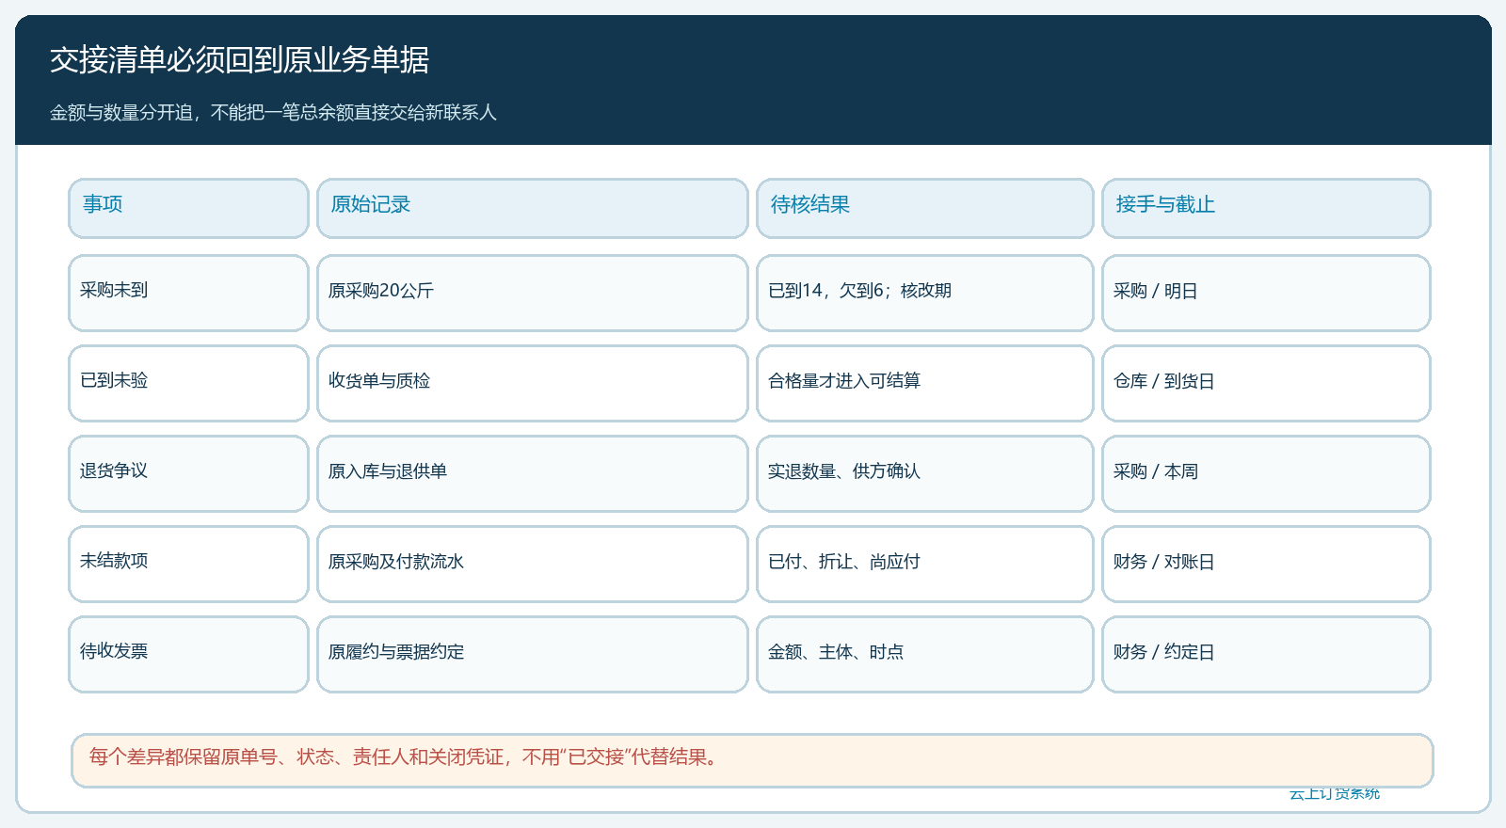
Task: Click the cell 原履约与票据约定
Action: pyautogui.click(x=533, y=654)
